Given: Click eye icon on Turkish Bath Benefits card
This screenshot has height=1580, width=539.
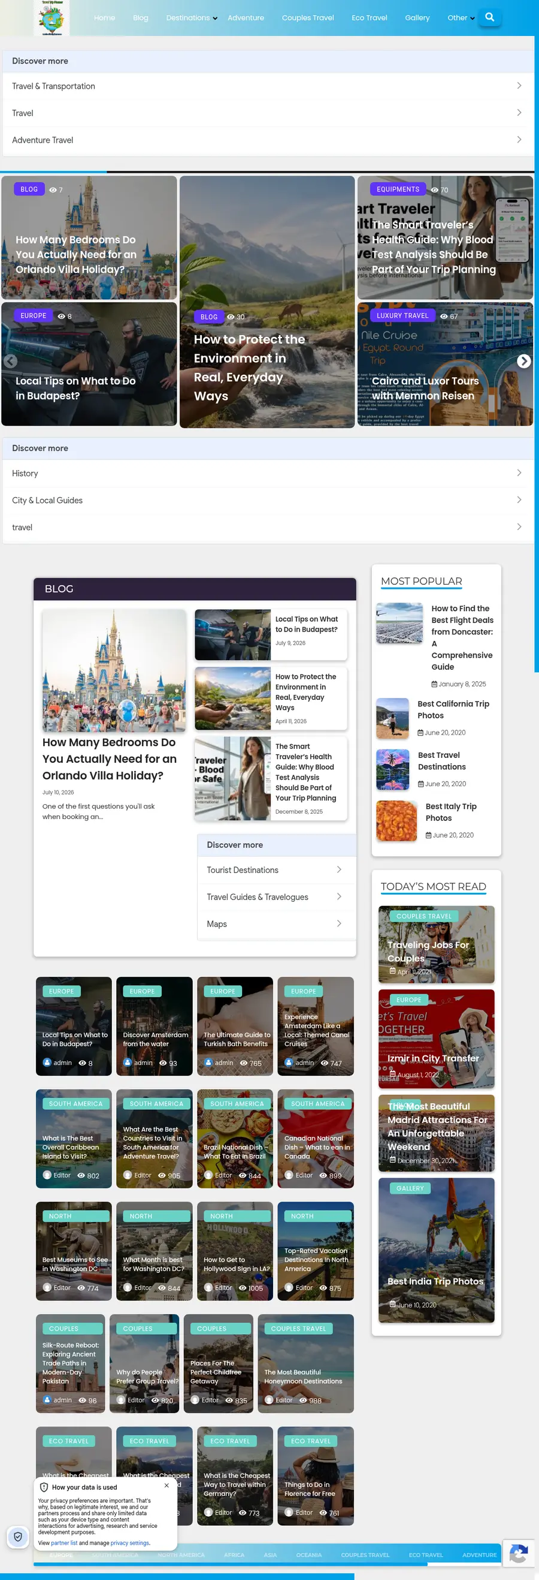Looking at the screenshot, I should tap(244, 1063).
